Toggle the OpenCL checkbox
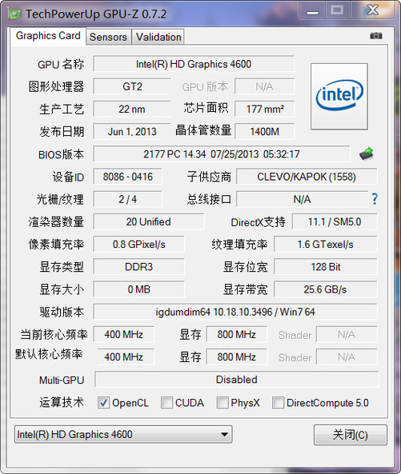401x474 pixels. 103,403
